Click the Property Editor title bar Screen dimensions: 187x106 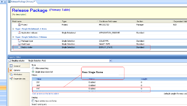click(x=97, y=57)
